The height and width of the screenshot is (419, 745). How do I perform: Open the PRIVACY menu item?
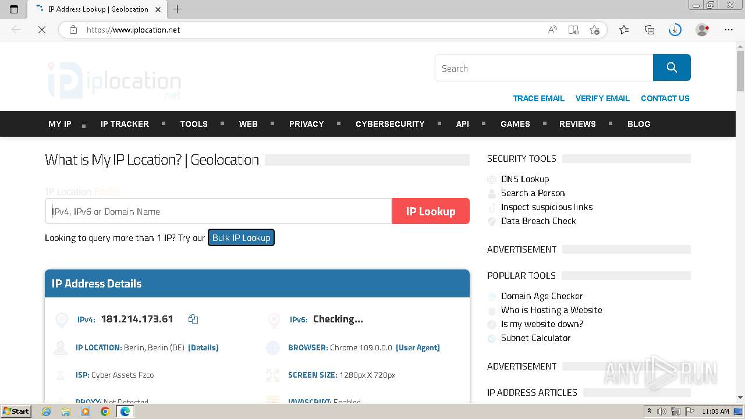tap(306, 124)
